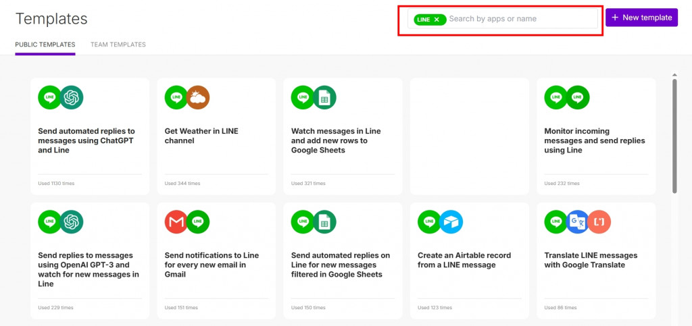Viewport: 692px width, 326px height.
Task: Click the second LINE icon on the Monitor incoming messages card
Action: [578, 97]
